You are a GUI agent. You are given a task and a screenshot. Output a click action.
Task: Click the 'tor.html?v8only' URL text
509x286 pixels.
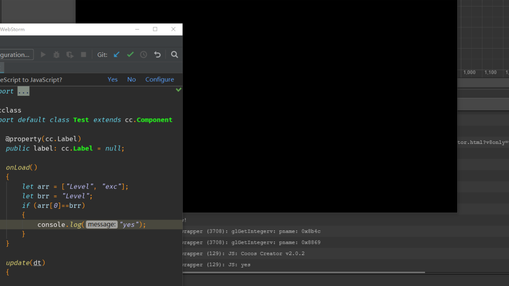click(x=483, y=143)
